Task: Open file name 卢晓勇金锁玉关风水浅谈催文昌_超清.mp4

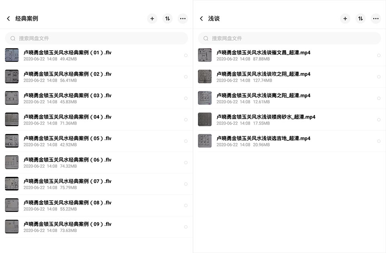Action: tap(263, 52)
